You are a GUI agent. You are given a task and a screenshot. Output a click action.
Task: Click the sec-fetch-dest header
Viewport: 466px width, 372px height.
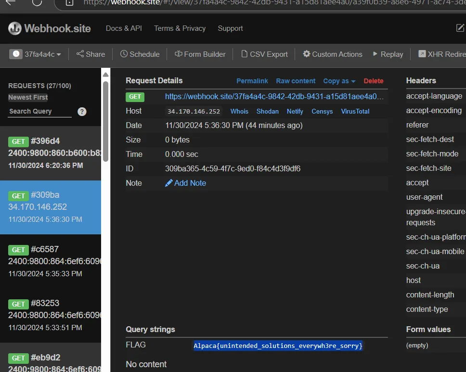[430, 140]
